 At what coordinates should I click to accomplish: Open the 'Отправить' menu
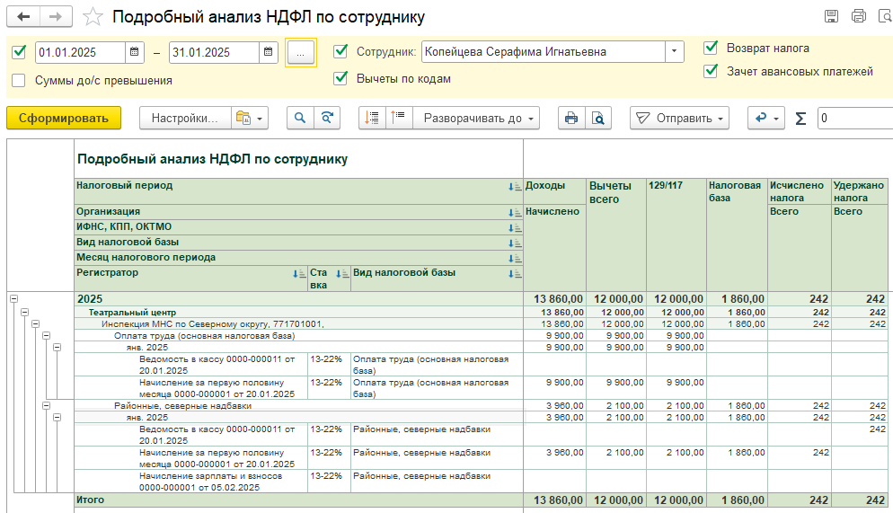coord(678,118)
